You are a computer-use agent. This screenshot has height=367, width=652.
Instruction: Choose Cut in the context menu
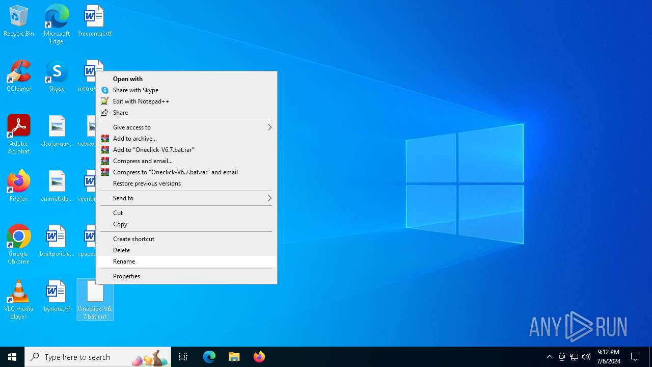click(x=186, y=213)
